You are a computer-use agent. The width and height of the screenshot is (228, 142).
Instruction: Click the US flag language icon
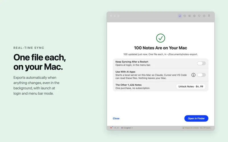tap(122, 128)
